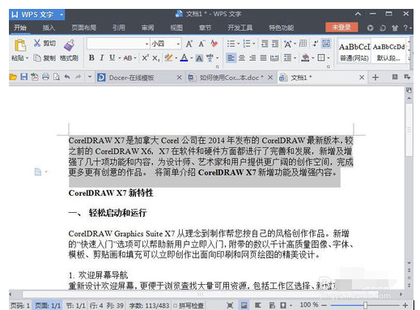Open Print Preview from quick toolbar
Image resolution: width=420 pixels, height=310 pixels.
57,77
